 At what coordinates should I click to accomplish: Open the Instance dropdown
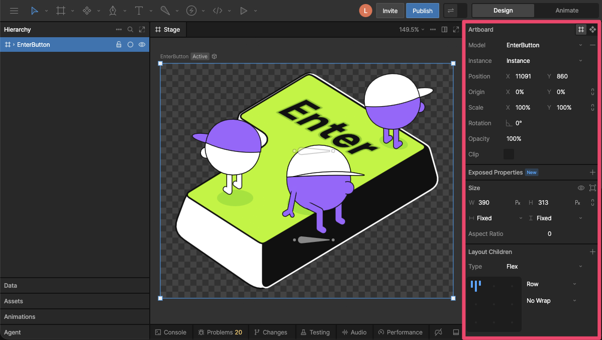pyautogui.click(x=544, y=61)
